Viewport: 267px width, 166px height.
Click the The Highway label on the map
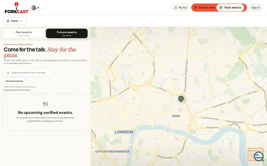212,127
